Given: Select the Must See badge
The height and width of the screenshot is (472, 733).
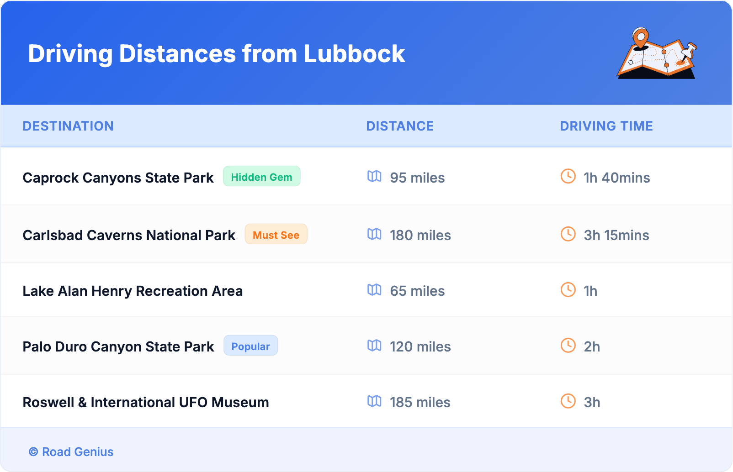Looking at the screenshot, I should coord(276,235).
